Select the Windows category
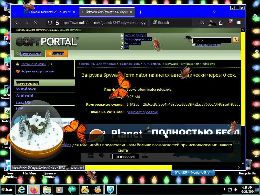The image size is (260, 195). (x=26, y=89)
